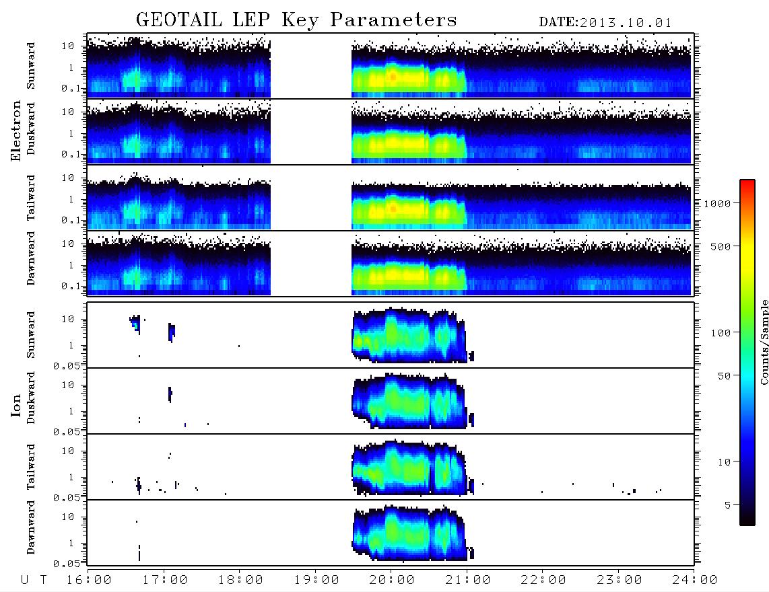Click the Ion Dawnward spectrogram panel

point(391,532)
